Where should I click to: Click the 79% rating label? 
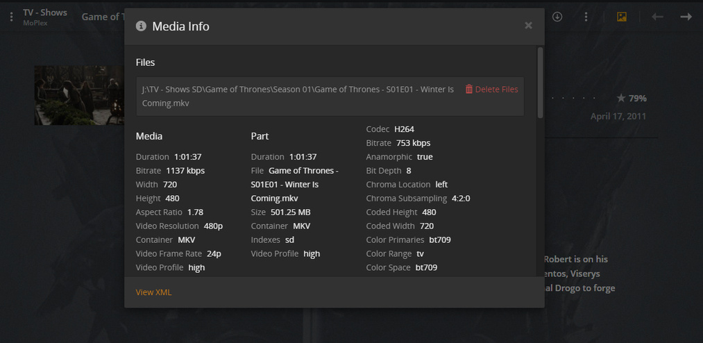pyautogui.click(x=638, y=98)
